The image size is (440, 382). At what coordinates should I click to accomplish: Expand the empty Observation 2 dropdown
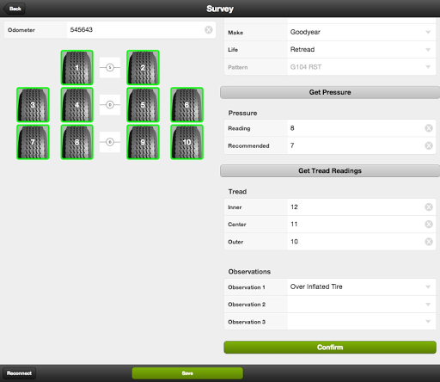pos(361,305)
